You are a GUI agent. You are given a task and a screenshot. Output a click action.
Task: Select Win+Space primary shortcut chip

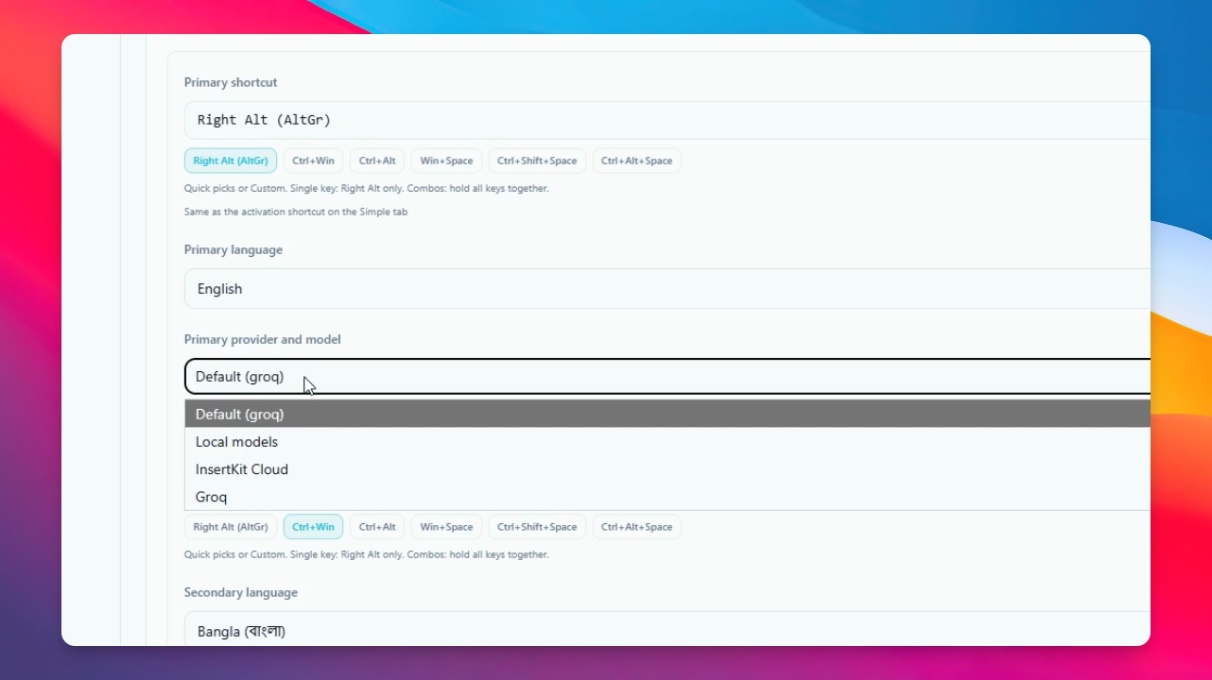446,161
